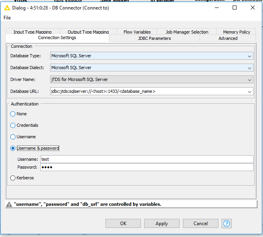Open the File menu
The height and width of the screenshot is (237, 263).
point(7,18)
